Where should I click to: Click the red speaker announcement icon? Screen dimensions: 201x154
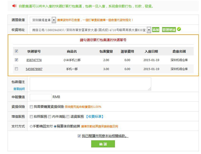(14, 6)
